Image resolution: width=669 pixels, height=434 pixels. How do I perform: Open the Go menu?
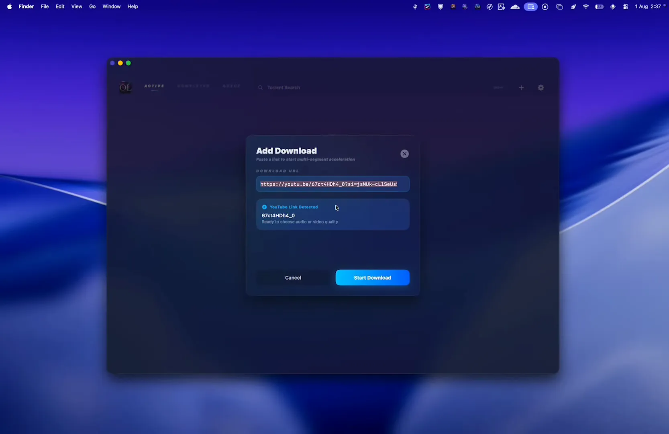(x=92, y=6)
